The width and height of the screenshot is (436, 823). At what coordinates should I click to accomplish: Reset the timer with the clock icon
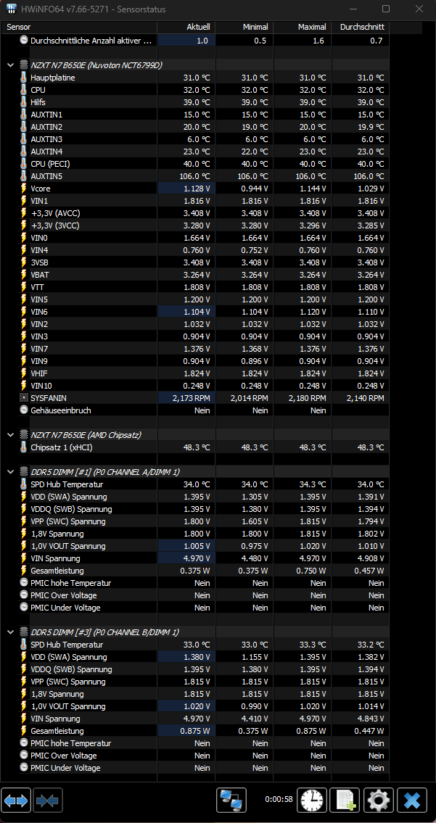[x=312, y=801]
